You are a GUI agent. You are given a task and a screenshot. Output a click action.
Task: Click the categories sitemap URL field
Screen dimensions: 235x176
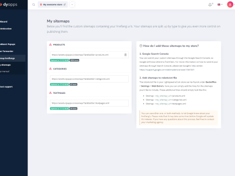pos(89,79)
